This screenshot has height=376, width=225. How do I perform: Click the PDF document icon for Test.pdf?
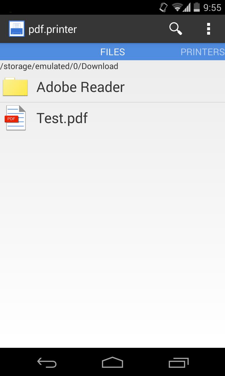(x=15, y=117)
